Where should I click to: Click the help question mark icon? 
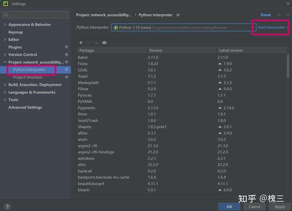(7, 207)
